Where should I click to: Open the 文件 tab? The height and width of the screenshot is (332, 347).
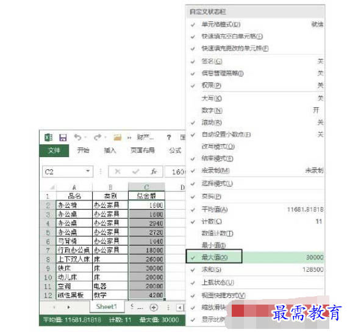point(54,150)
